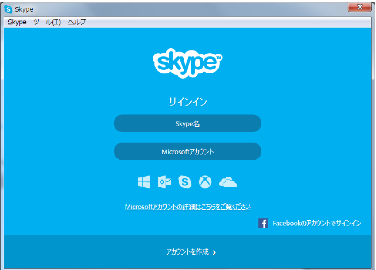Click the Facebook logo icon
The height and width of the screenshot is (270, 376).
pyautogui.click(x=263, y=223)
